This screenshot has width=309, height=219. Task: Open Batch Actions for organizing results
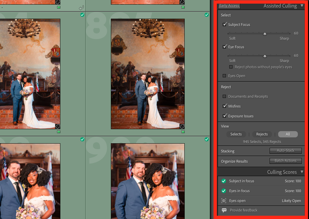pyautogui.click(x=285, y=161)
